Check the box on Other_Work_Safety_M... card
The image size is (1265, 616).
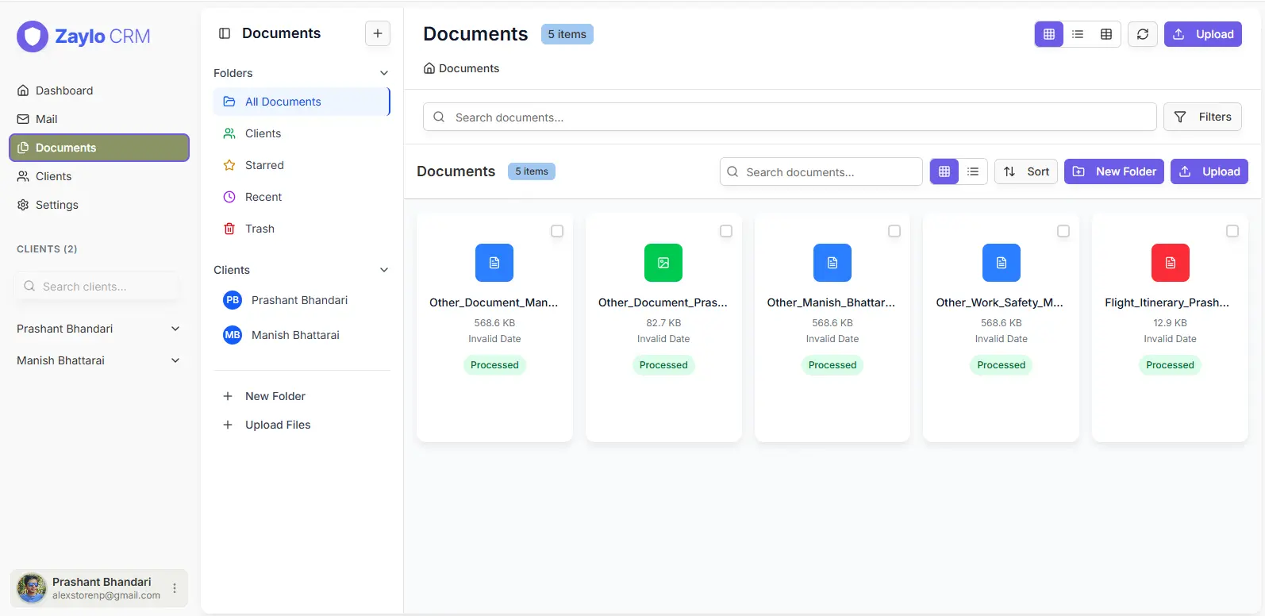(1063, 231)
